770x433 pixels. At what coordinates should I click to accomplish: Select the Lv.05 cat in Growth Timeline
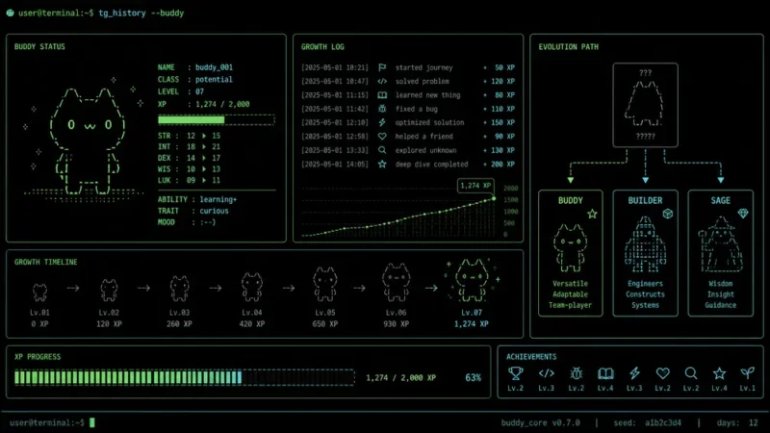pyautogui.click(x=325, y=284)
